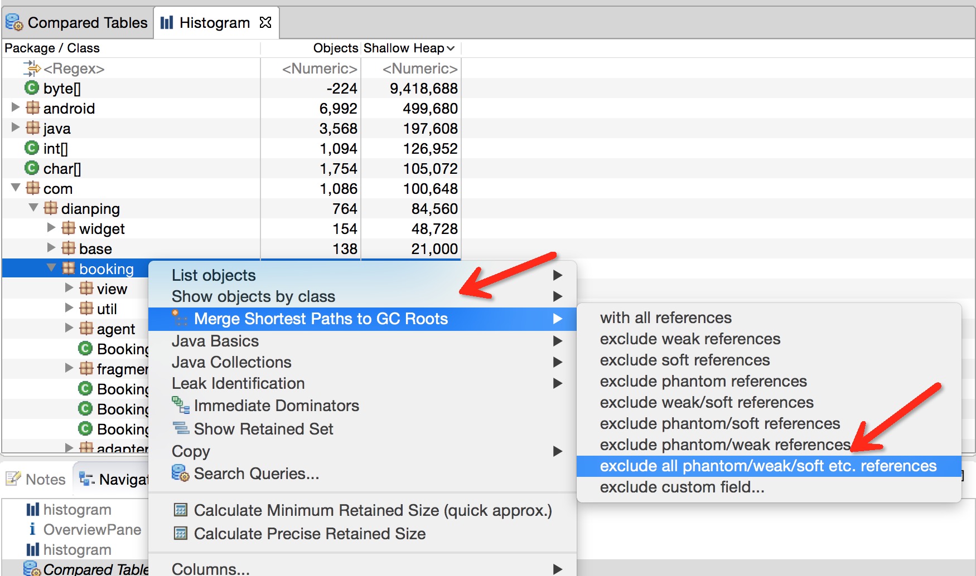Select exclude all phantom/weak/soft etc. references

(x=769, y=466)
